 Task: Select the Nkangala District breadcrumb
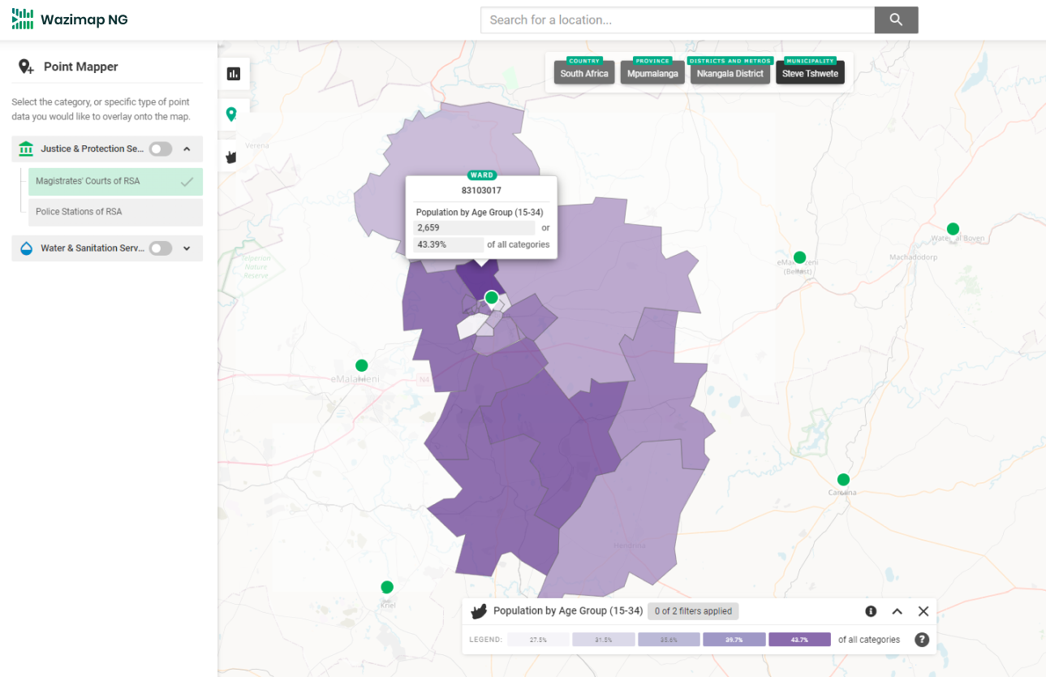tap(730, 73)
